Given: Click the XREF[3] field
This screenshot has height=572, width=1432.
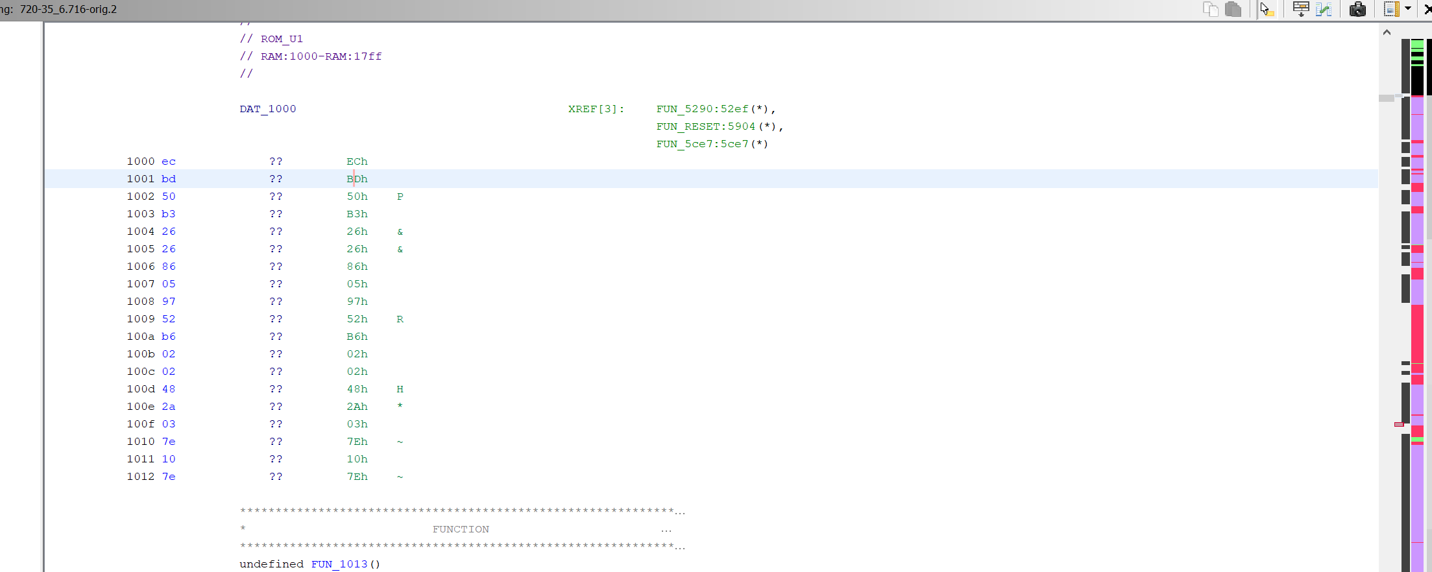Looking at the screenshot, I should (x=596, y=109).
